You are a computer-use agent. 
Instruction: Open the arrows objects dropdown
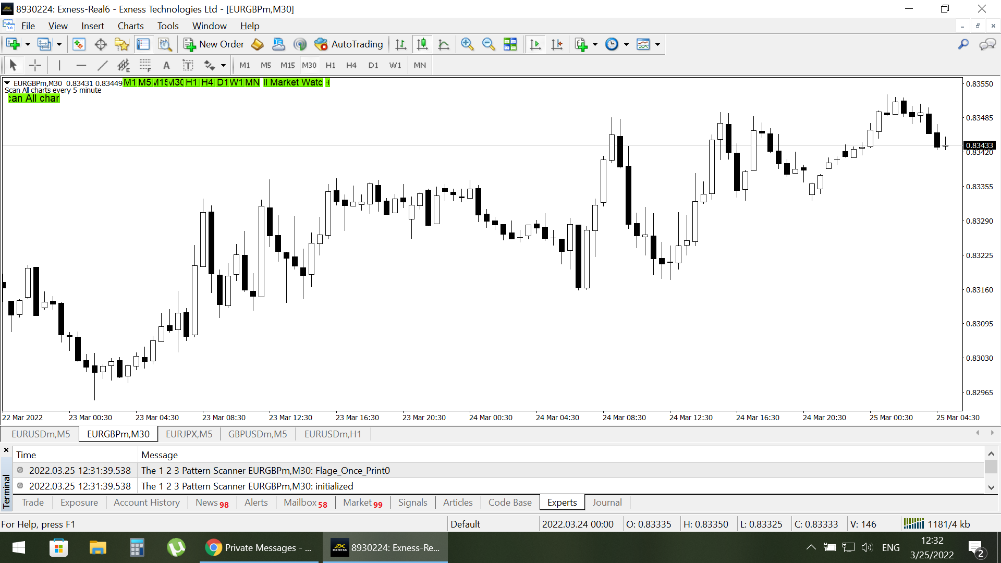223,65
